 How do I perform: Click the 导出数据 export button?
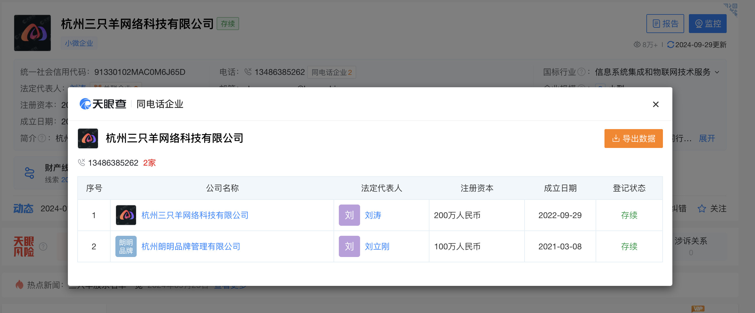pyautogui.click(x=633, y=139)
